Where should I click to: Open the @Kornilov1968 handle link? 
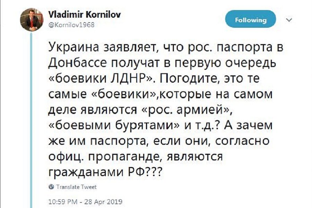(71, 25)
